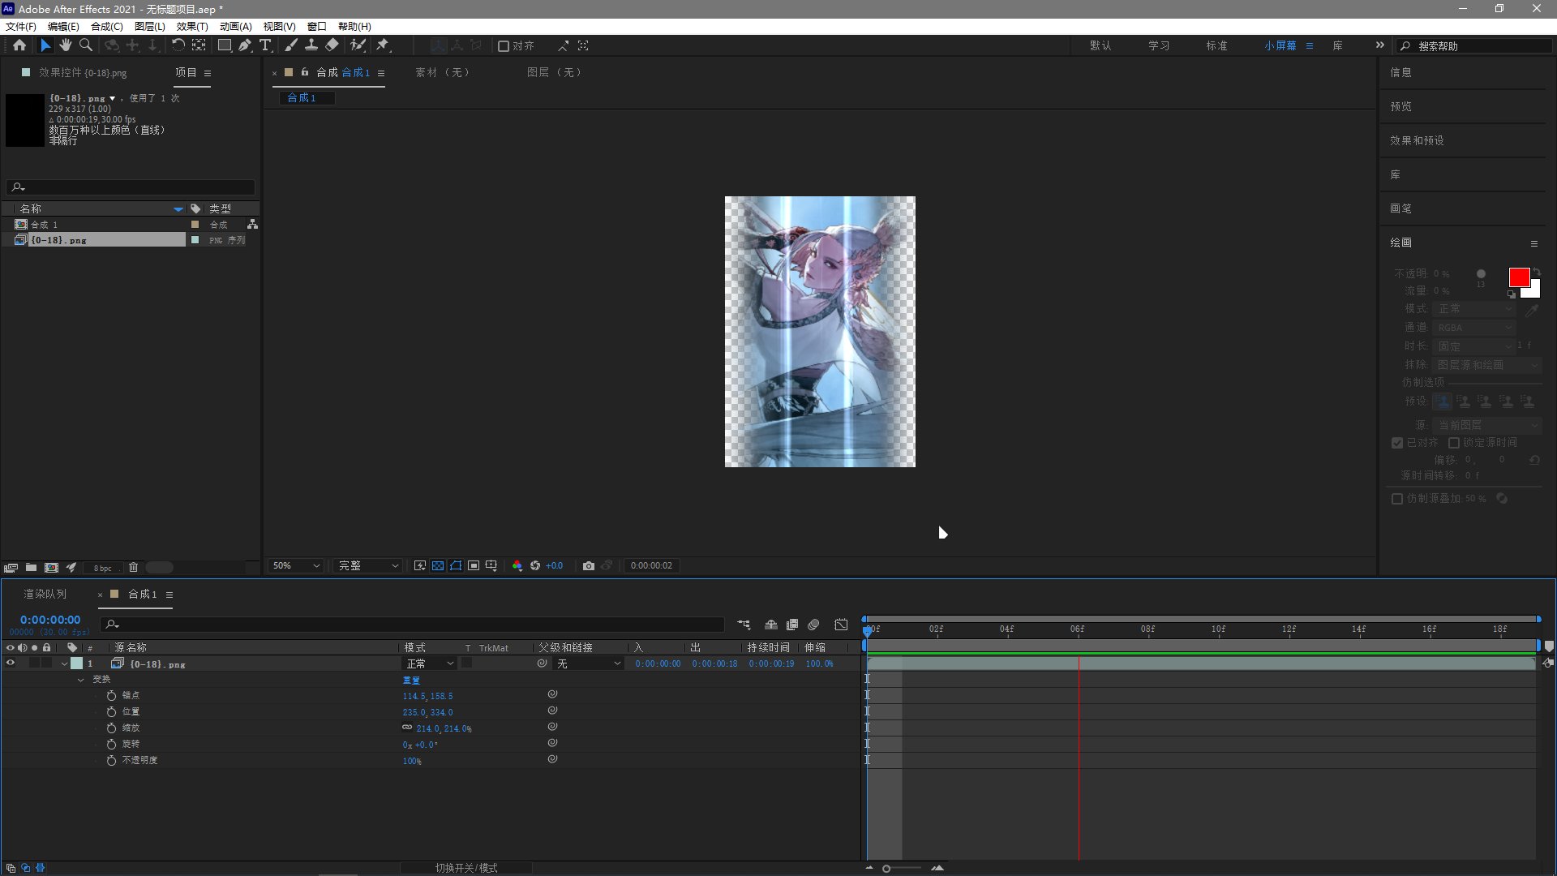Screen dimensions: 1557x876
Task: Expand 合成1 composition in project panel
Action: [11, 224]
